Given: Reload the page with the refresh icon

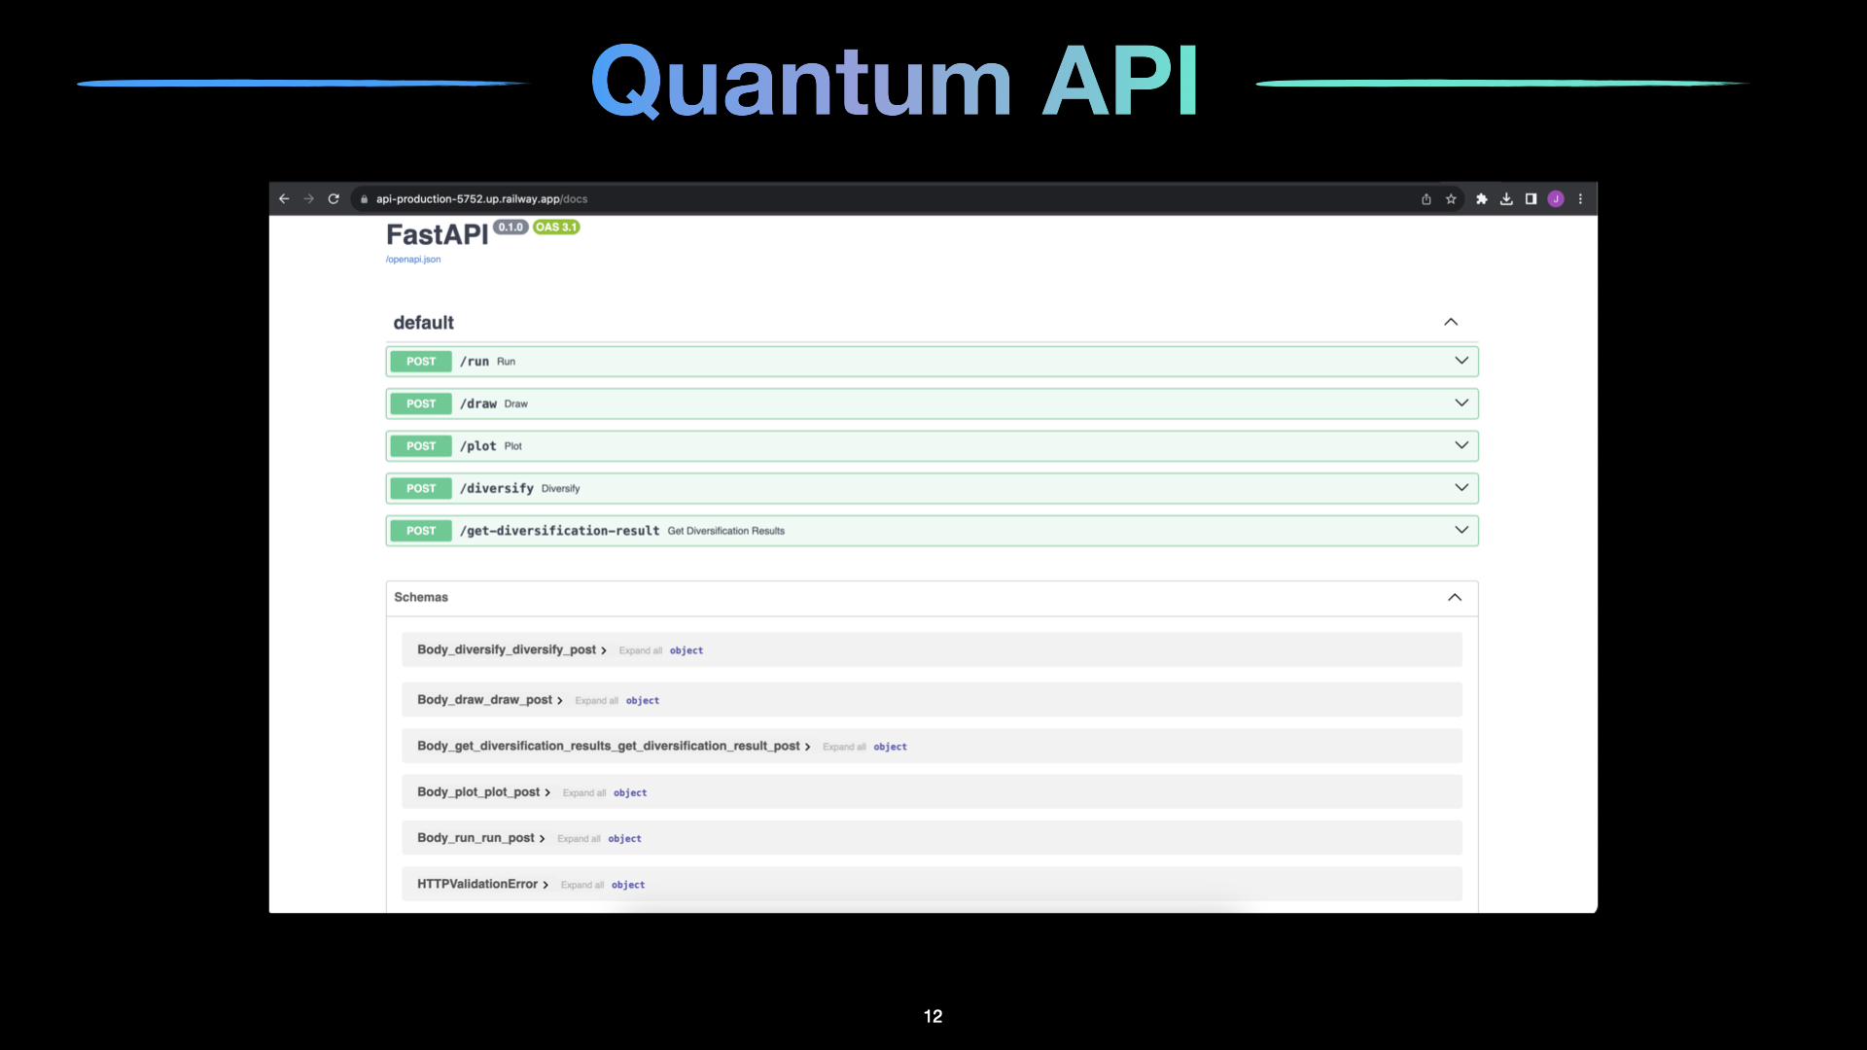Looking at the screenshot, I should [x=334, y=198].
